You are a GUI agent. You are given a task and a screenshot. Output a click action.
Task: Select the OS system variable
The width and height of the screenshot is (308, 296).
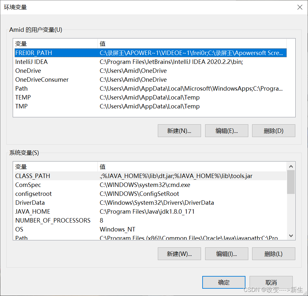click(x=151, y=229)
